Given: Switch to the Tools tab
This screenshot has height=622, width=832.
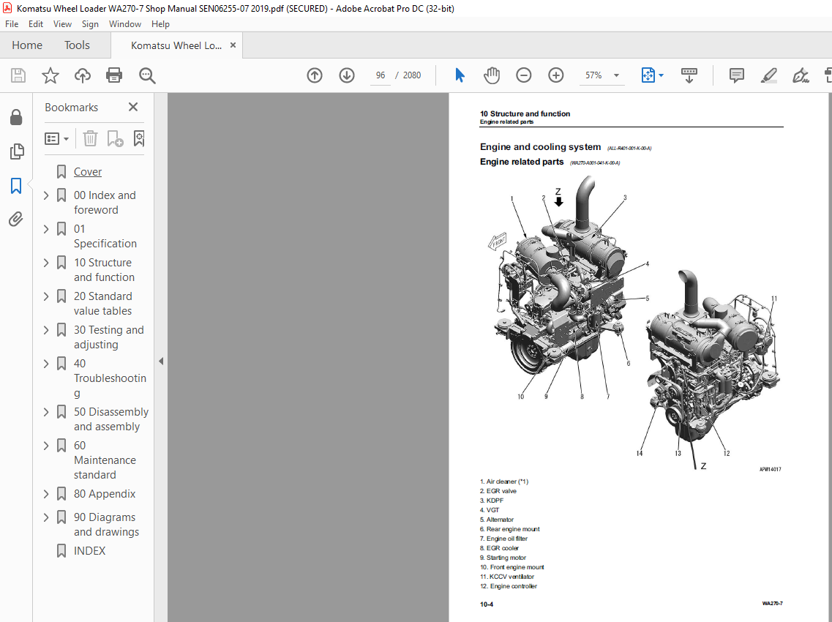Looking at the screenshot, I should coord(77,45).
